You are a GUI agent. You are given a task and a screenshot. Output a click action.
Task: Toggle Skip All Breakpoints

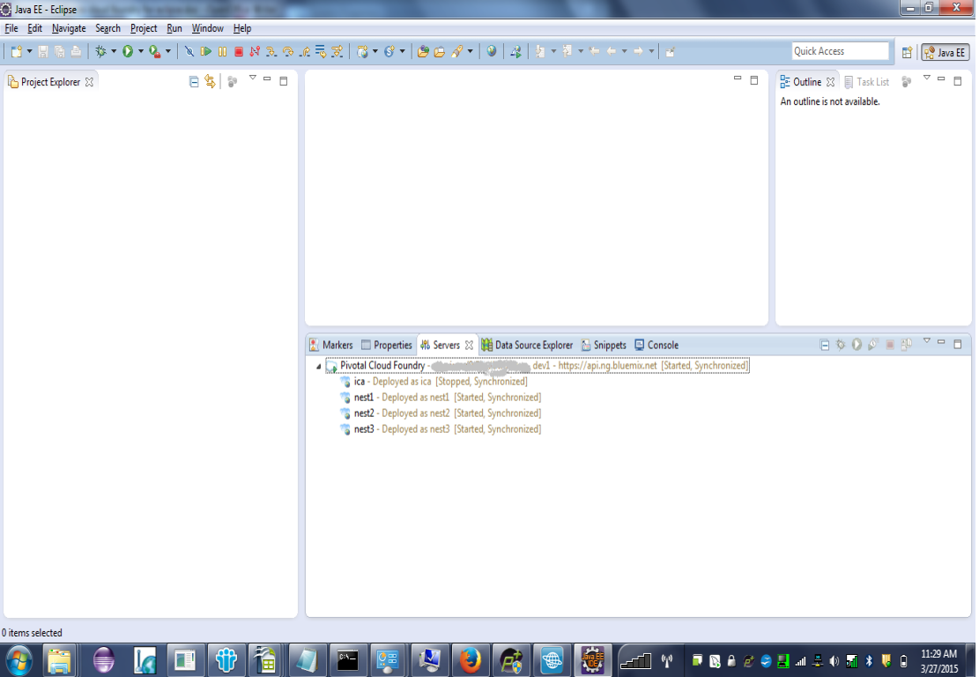(x=189, y=51)
